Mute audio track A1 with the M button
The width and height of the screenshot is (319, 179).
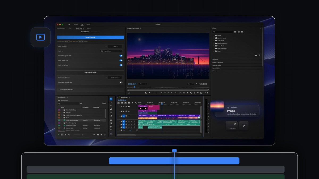point(129,121)
